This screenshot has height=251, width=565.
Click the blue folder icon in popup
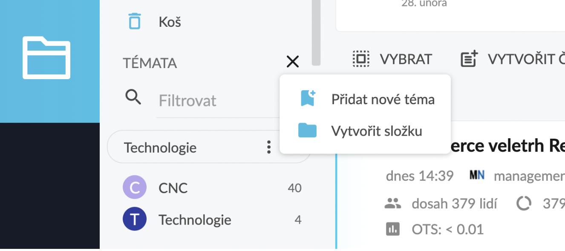coord(307,131)
